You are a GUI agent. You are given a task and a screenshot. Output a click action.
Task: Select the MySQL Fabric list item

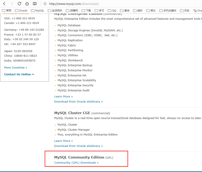[67, 45]
